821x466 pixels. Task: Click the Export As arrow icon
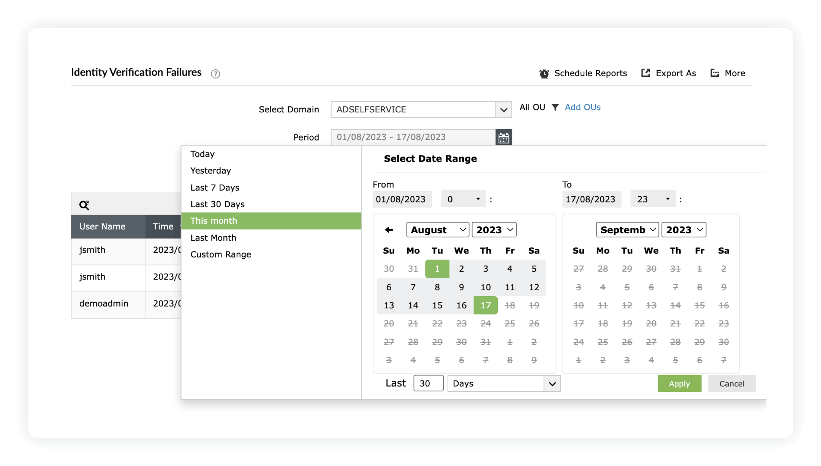[645, 73]
